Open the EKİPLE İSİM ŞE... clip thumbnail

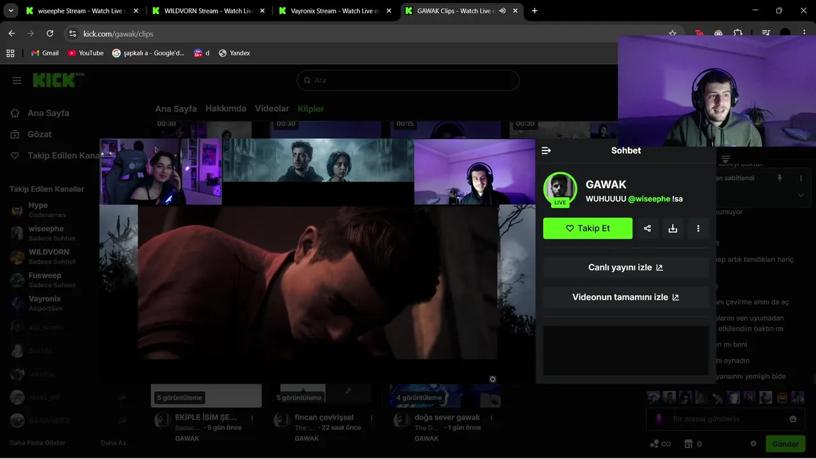click(206, 395)
